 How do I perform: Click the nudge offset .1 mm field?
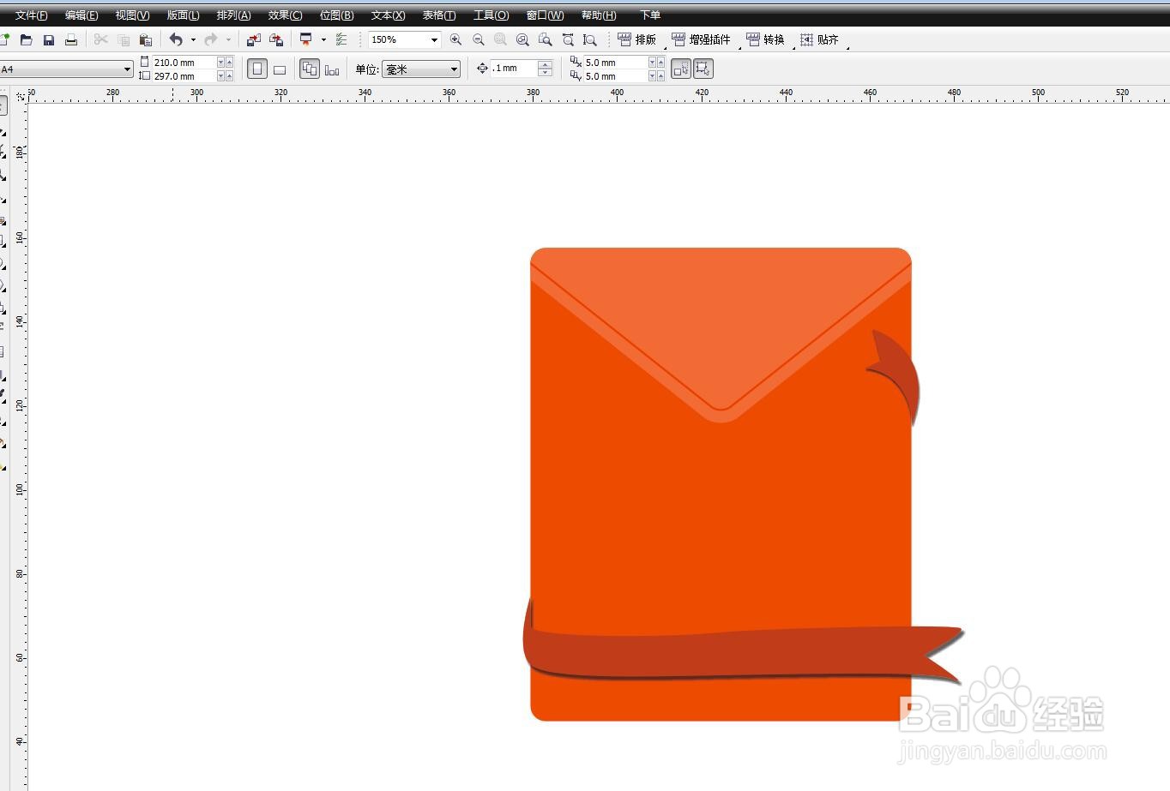[x=514, y=69]
